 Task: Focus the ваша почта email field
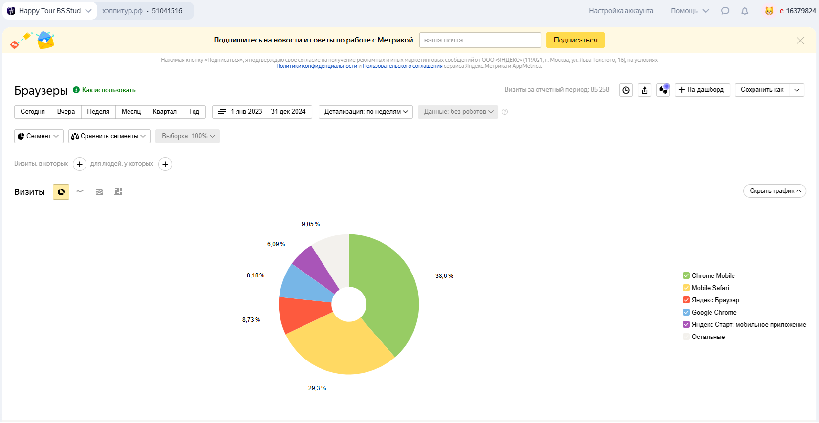(480, 40)
